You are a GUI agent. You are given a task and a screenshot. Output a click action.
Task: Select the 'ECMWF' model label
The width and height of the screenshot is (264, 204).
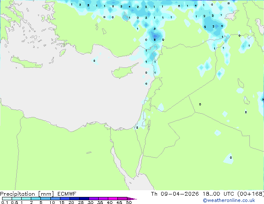point(67,194)
